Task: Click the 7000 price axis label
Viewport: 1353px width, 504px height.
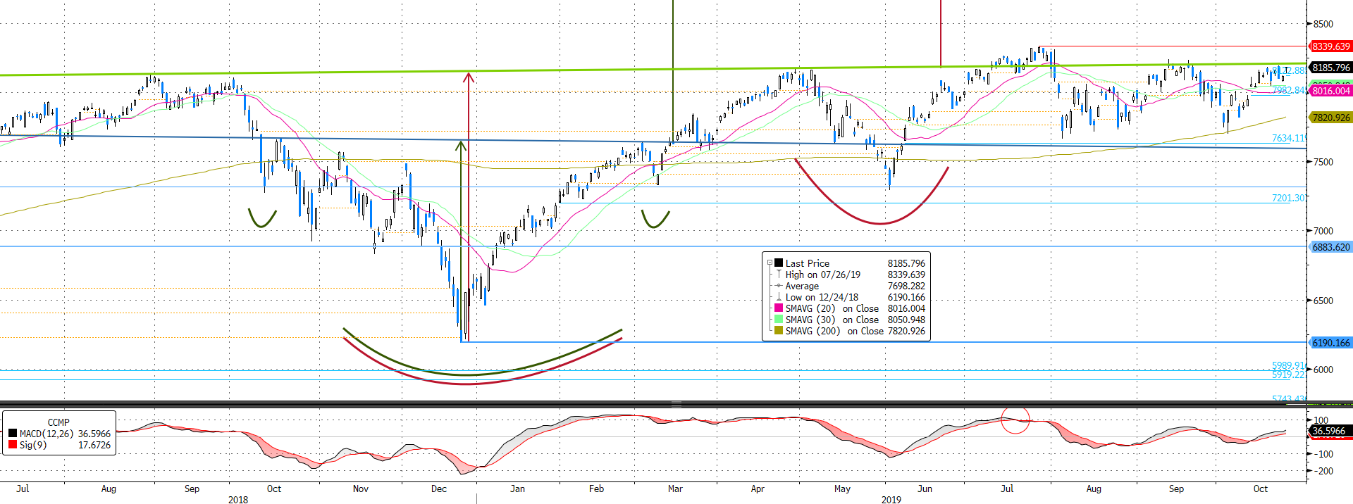Action: 1323,231
